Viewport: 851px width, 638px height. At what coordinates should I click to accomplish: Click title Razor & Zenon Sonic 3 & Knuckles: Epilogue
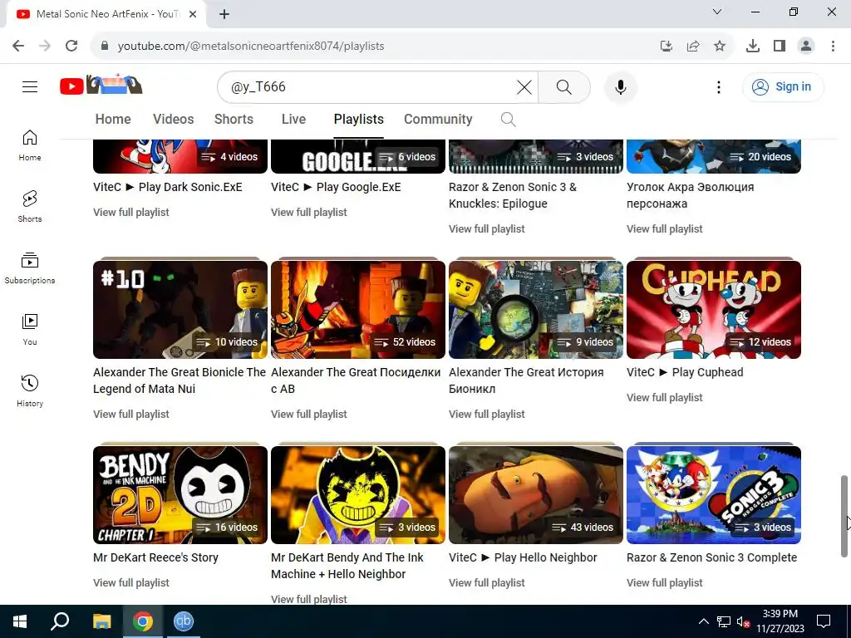(x=512, y=195)
